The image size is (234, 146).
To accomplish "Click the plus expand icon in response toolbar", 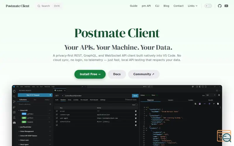I will [x=209, y=104].
